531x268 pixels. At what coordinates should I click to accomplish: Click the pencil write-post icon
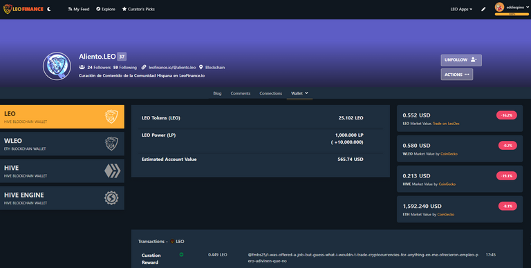[x=483, y=9]
